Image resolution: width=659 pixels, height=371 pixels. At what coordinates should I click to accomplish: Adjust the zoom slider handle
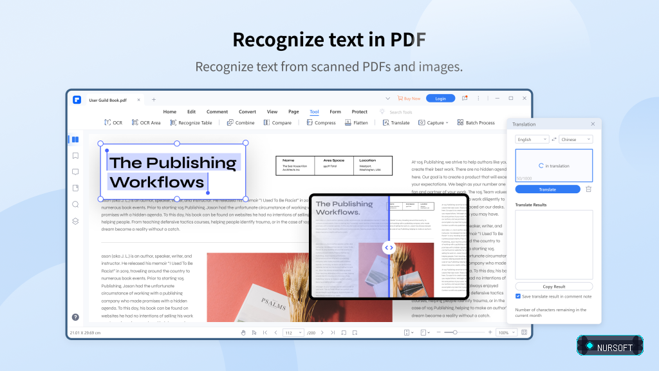(455, 332)
